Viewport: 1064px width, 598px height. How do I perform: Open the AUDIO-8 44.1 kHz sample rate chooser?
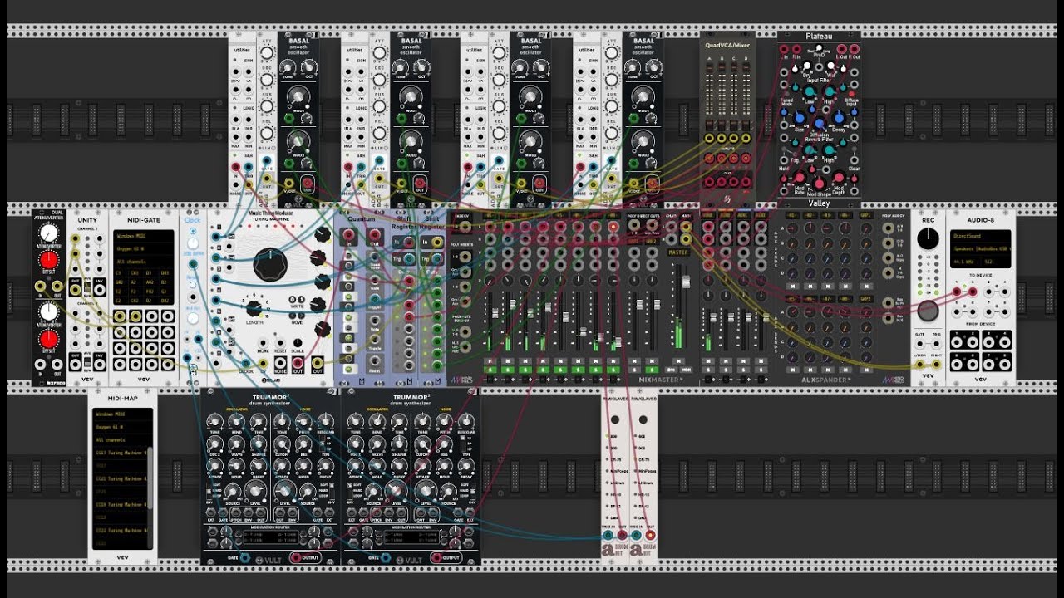point(966,262)
